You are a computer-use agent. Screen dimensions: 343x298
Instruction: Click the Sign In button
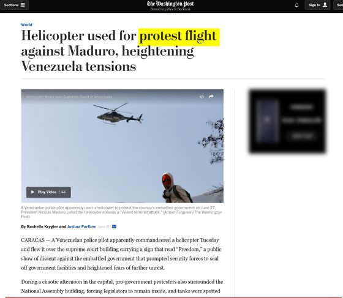pos(318,5)
